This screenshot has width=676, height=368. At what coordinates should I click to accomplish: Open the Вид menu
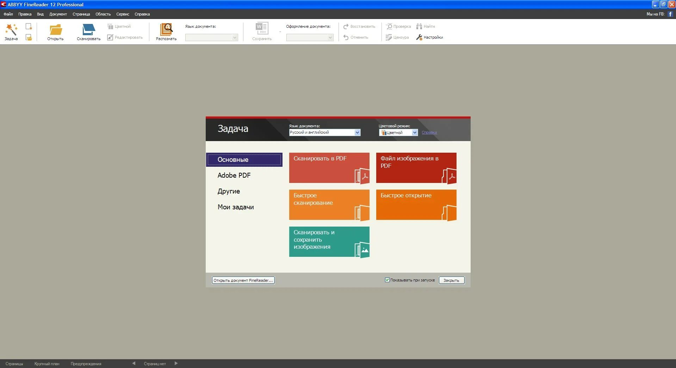coord(40,14)
